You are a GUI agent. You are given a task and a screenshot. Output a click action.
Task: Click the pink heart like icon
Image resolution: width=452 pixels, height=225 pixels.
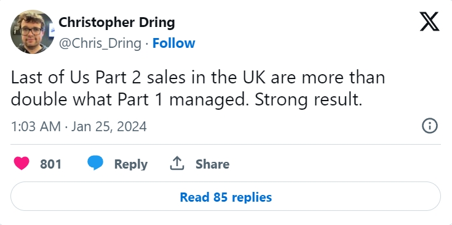tap(22, 164)
